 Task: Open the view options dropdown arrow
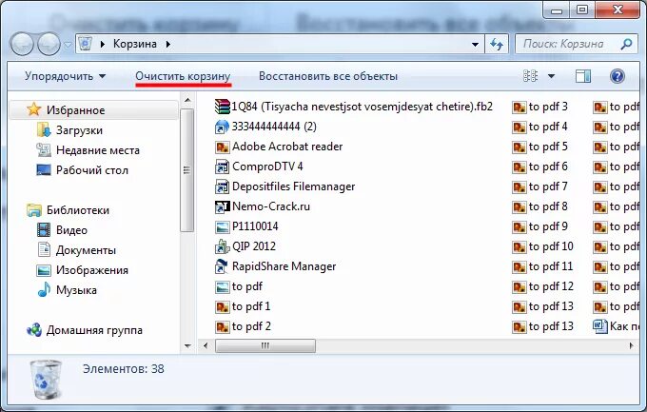pos(551,76)
